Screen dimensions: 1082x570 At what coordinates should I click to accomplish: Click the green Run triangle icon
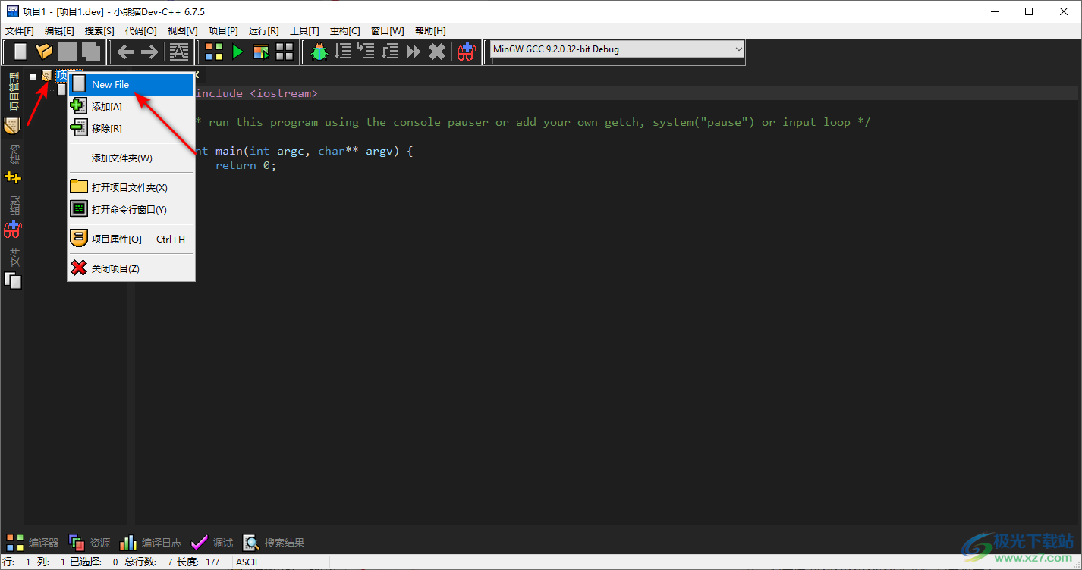(238, 52)
